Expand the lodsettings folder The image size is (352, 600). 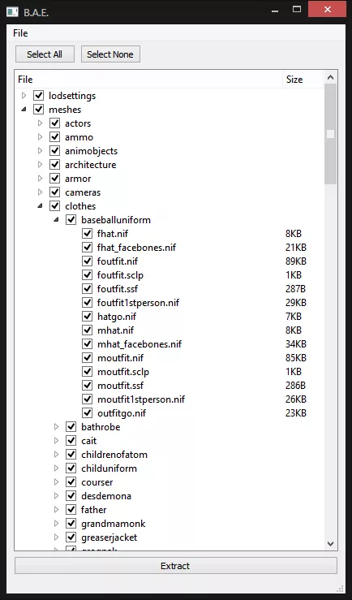24,95
